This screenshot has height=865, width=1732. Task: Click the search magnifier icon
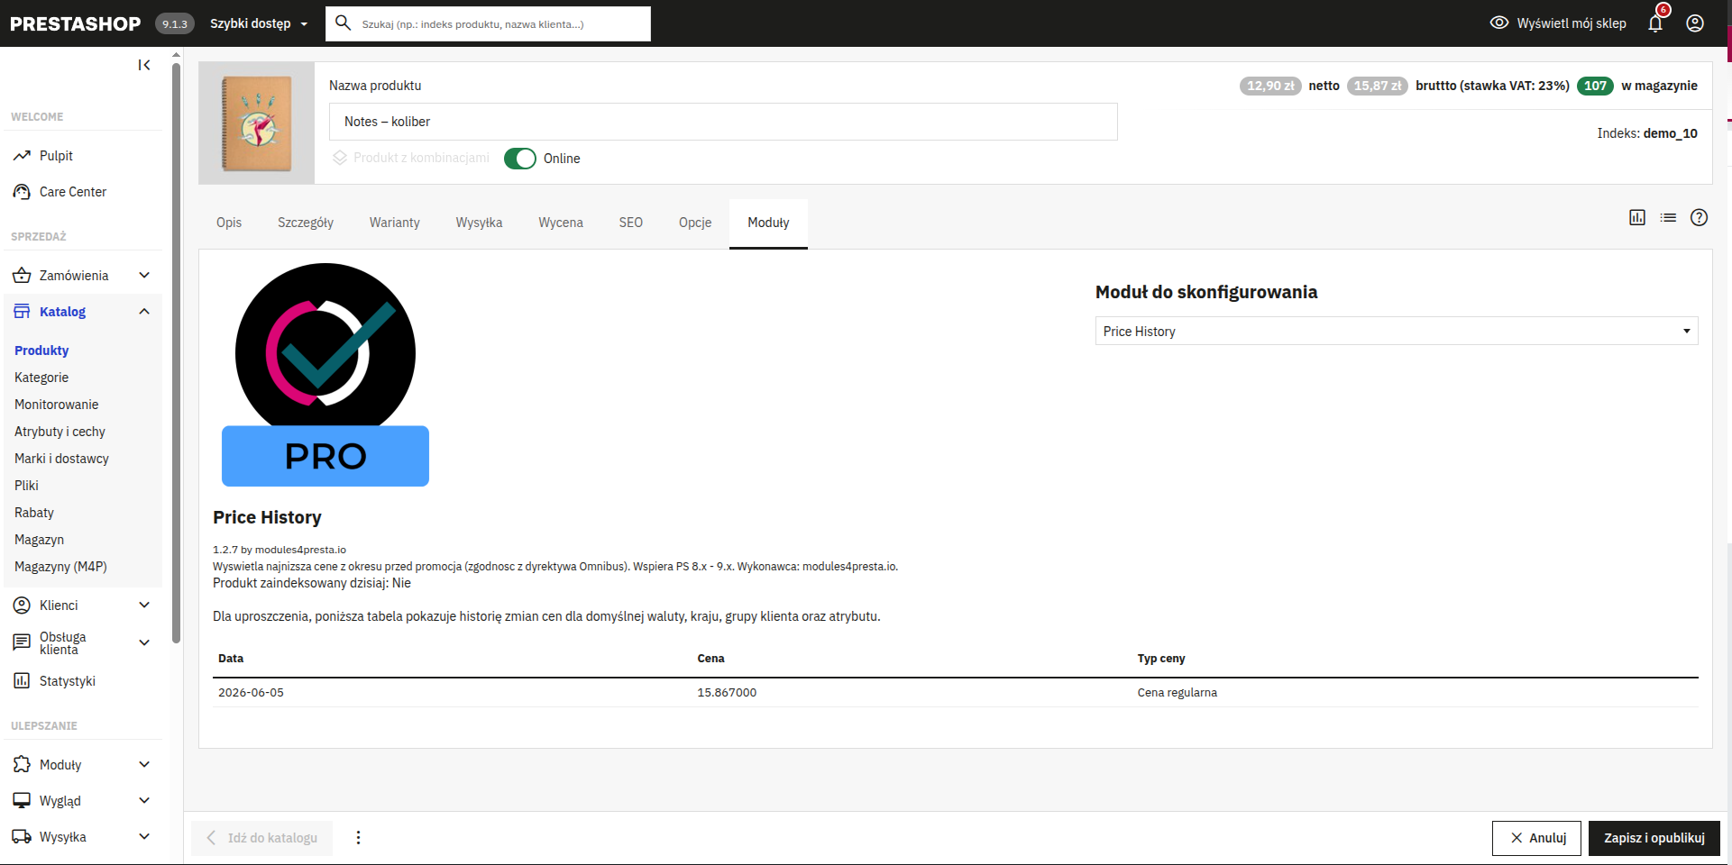point(343,23)
